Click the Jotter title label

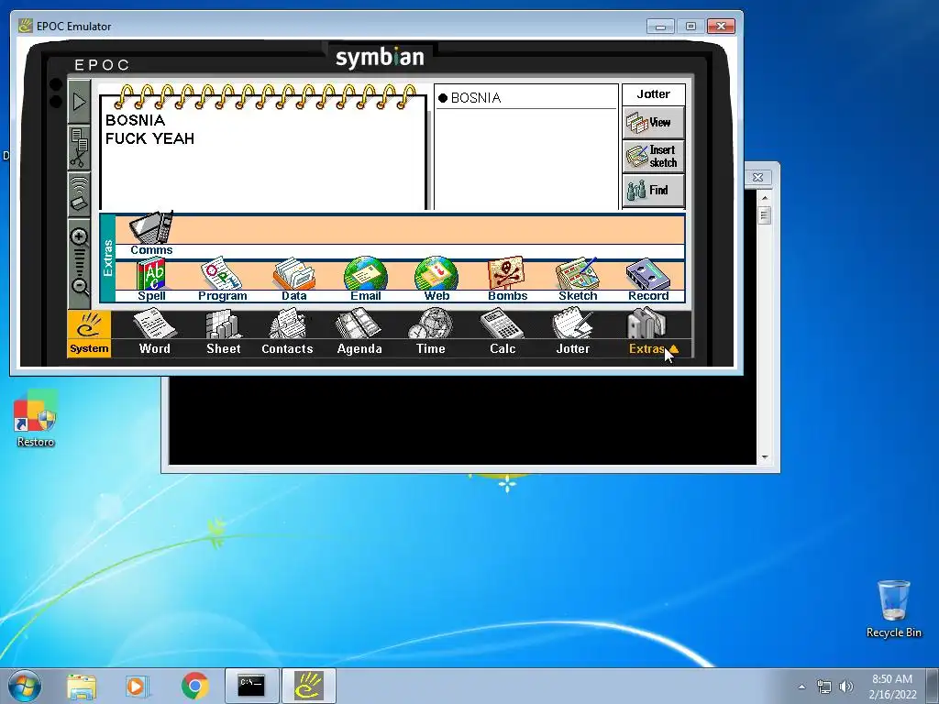click(x=653, y=94)
